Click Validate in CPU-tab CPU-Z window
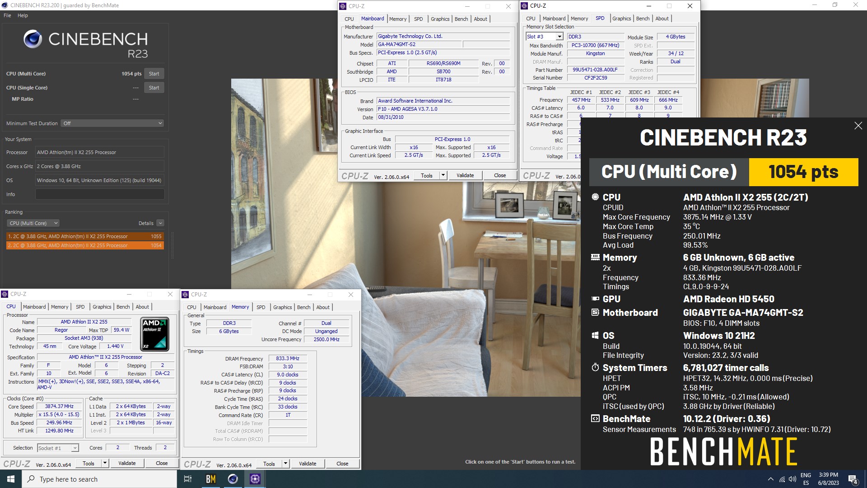 point(127,463)
